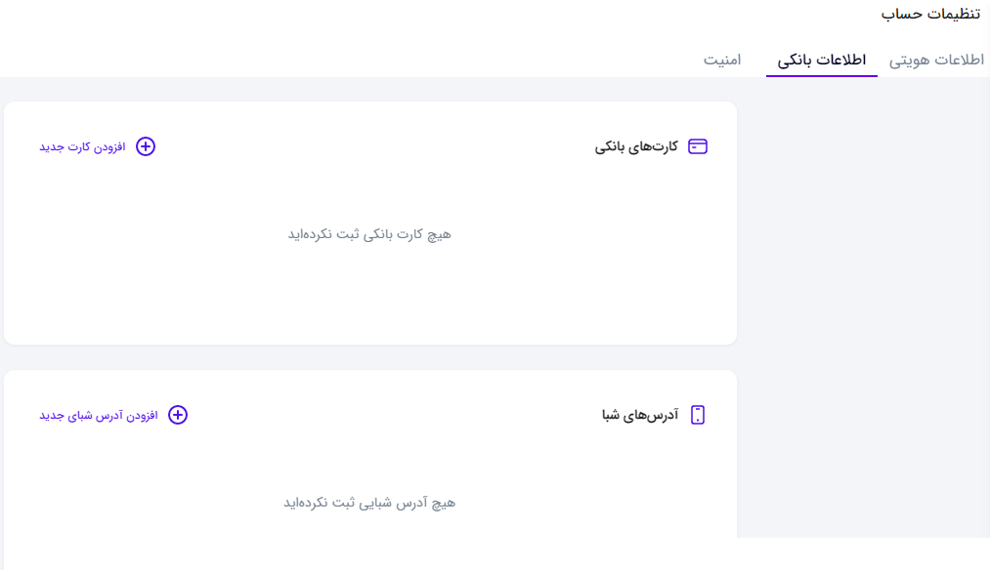Click the plus icon for adding Sheba address

coord(178,415)
